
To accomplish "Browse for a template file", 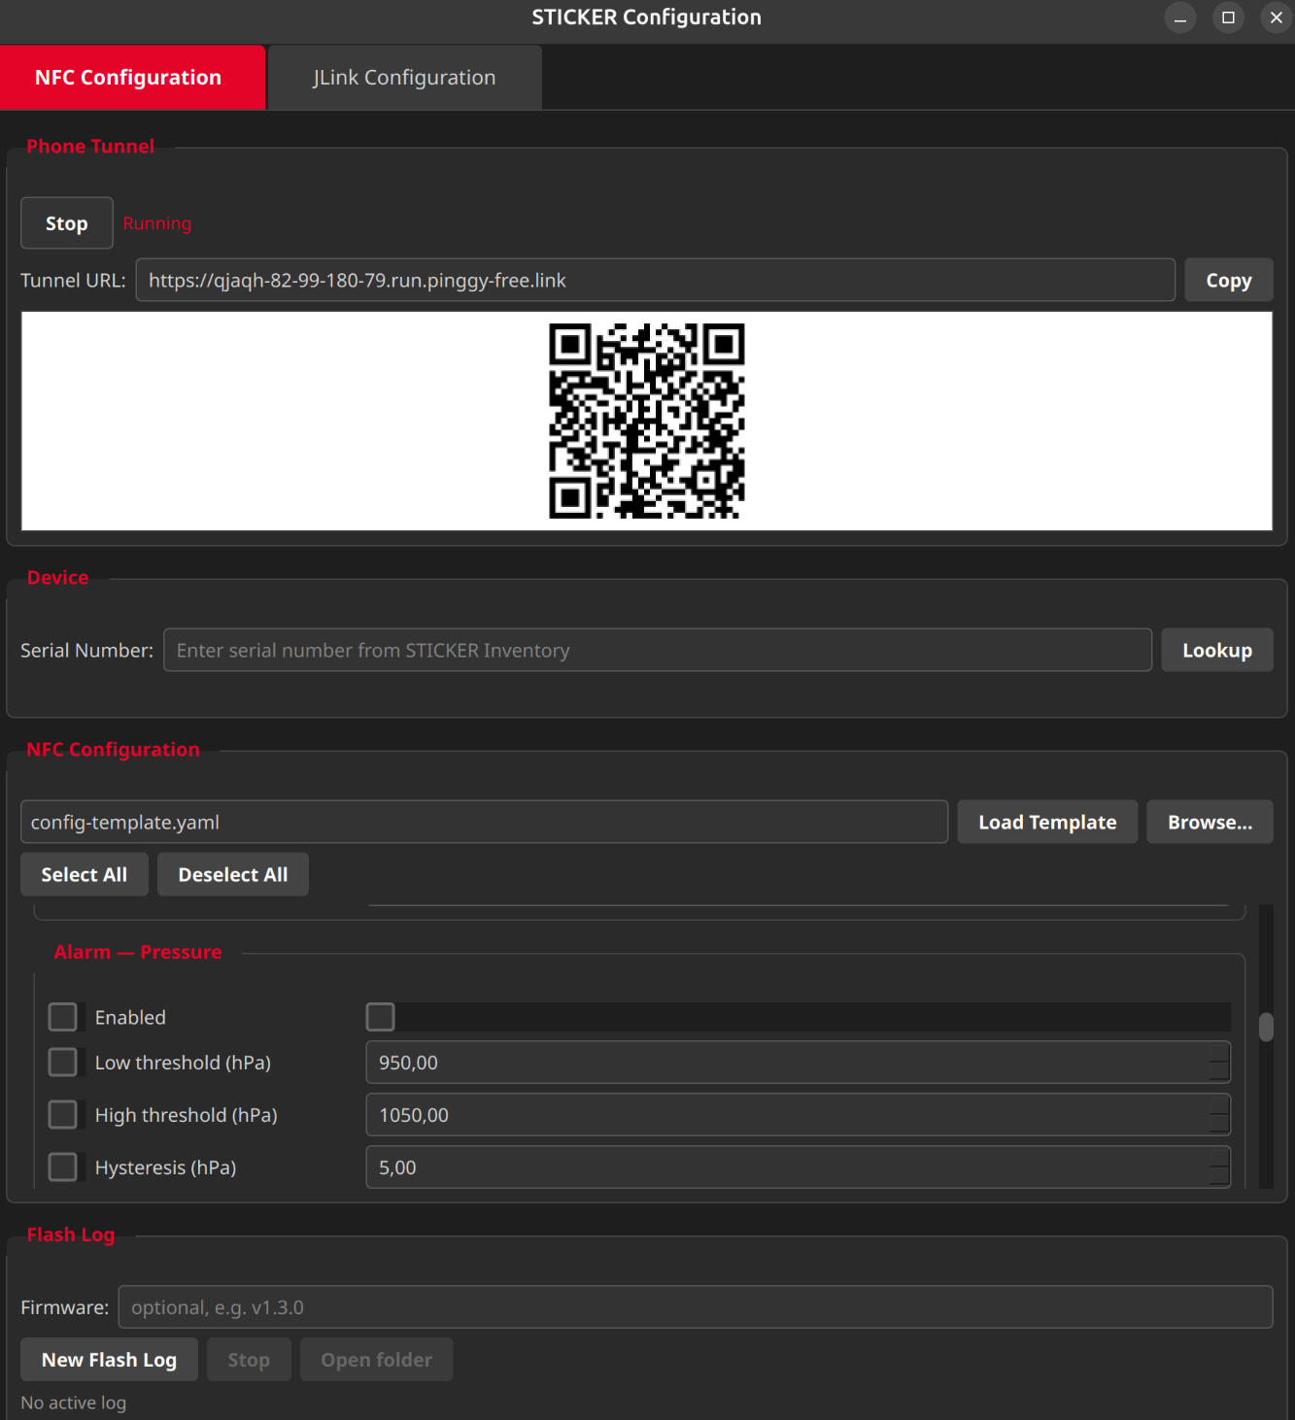I will click(1210, 823).
